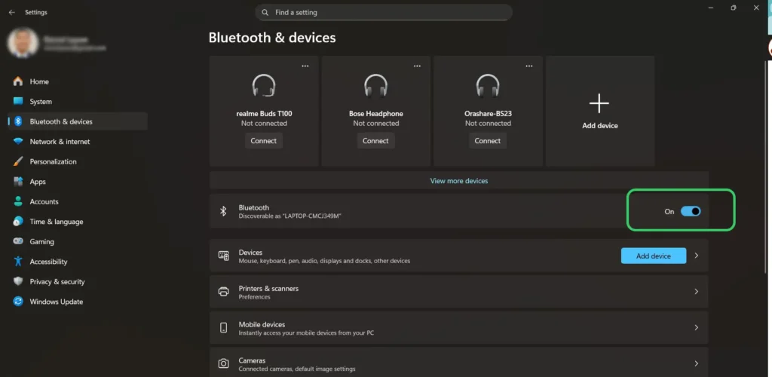
Task: Click the "Bluetooth & devices" page heading
Action: (x=272, y=38)
